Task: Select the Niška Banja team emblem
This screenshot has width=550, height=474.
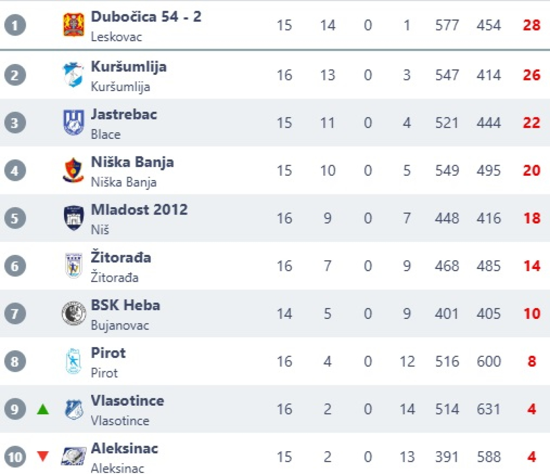Action: pyautogui.click(x=73, y=170)
